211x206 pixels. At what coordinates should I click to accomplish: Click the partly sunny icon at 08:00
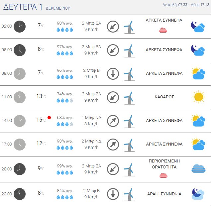(198, 73)
